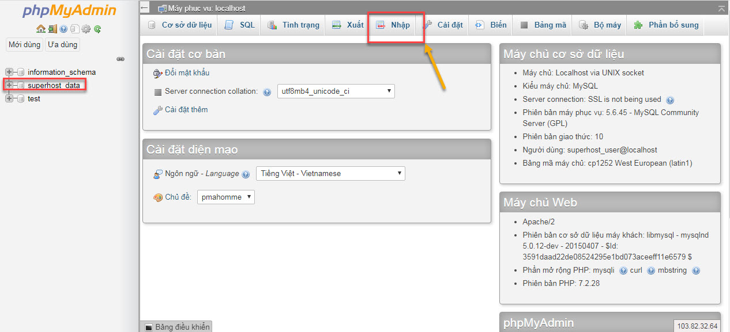Image resolution: width=730 pixels, height=332 pixels.
Task: Expand the test database node
Action: click(x=9, y=98)
